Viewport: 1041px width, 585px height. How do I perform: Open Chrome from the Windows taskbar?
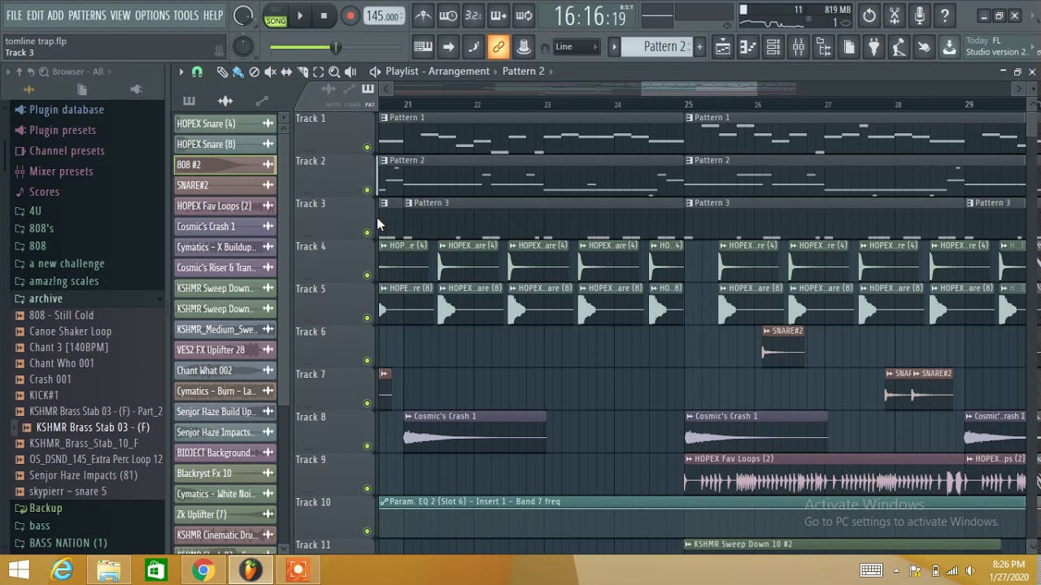pos(203,570)
